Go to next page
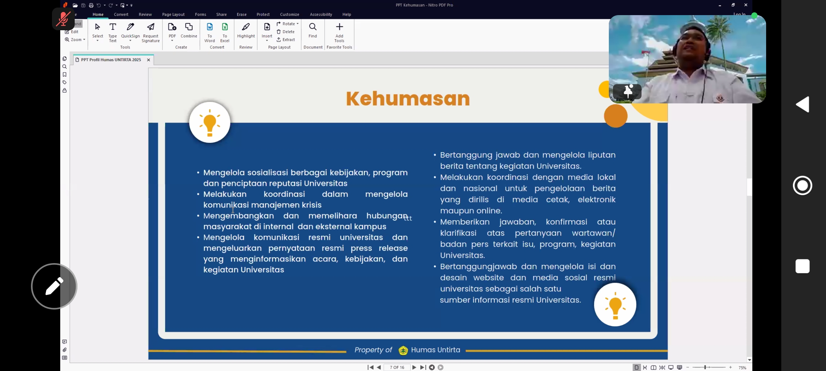826x371 pixels. pos(414,367)
